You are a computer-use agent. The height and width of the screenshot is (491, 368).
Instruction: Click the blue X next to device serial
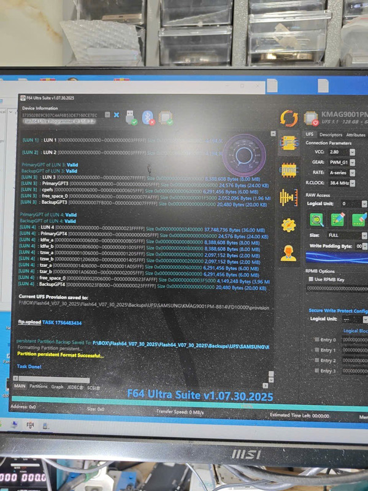point(117,115)
